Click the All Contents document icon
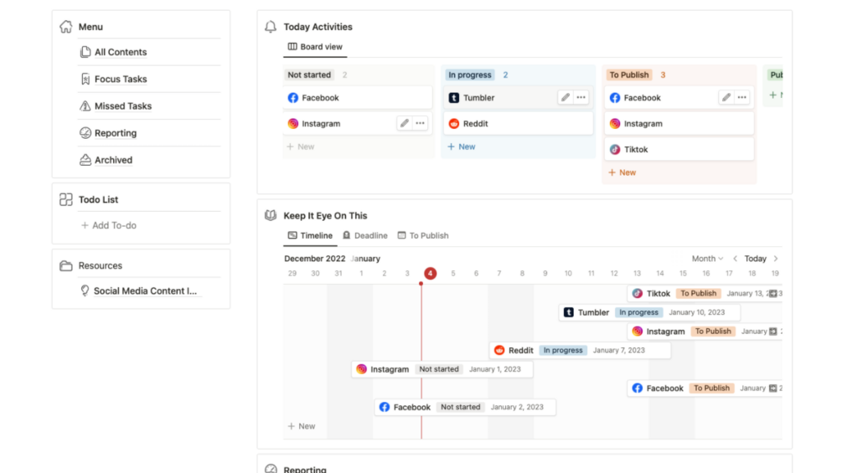This screenshot has width=842, height=473. (85, 52)
